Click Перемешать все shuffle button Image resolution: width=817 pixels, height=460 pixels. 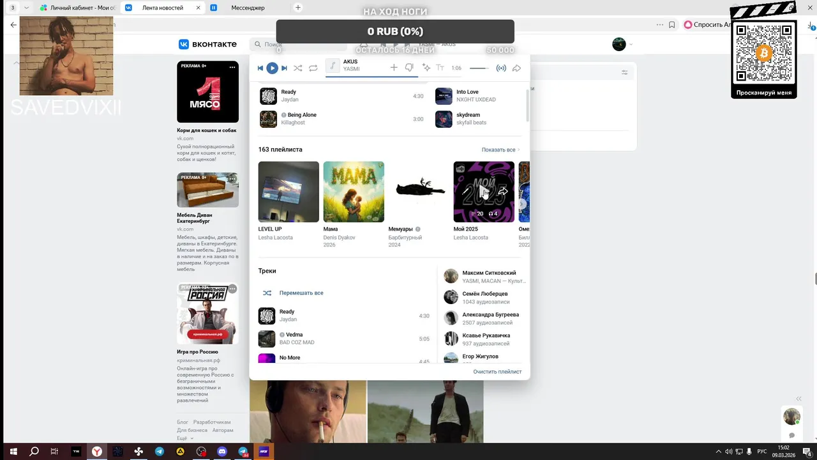point(294,293)
